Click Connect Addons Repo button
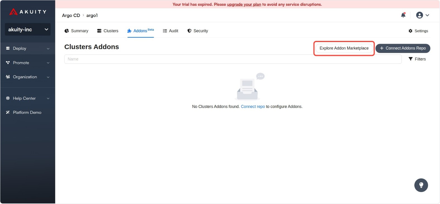The width and height of the screenshot is (440, 204). click(403, 48)
